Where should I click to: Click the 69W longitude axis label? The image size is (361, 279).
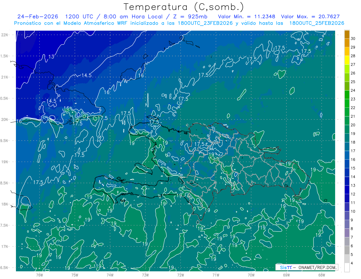[x=286, y=275]
